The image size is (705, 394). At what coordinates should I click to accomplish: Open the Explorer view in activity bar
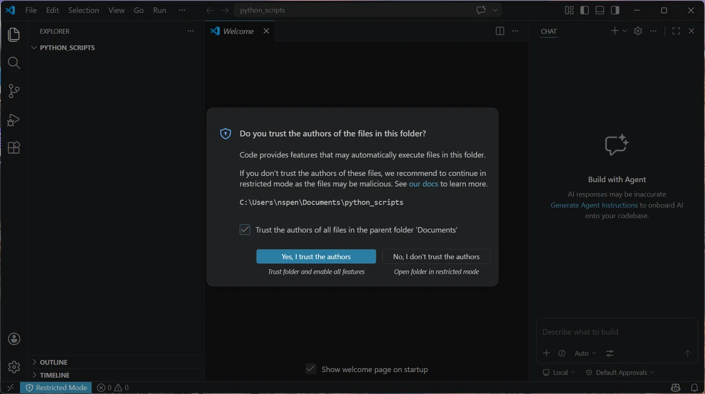[14, 35]
